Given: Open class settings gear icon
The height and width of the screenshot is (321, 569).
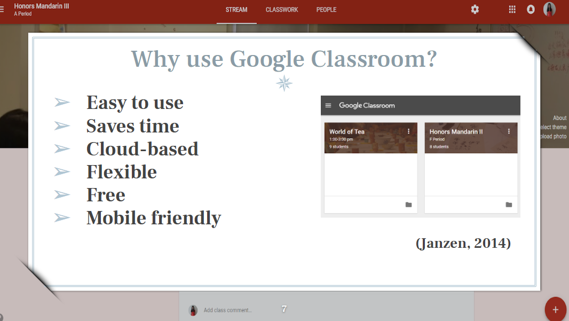Looking at the screenshot, I should [475, 10].
